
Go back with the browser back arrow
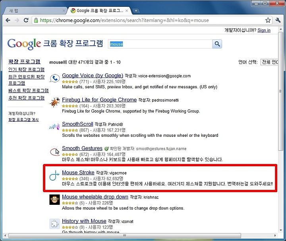click(8, 20)
